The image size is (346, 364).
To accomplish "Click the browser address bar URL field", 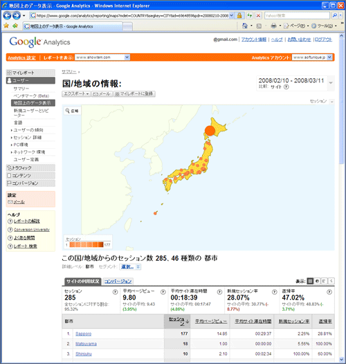I will point(132,15).
